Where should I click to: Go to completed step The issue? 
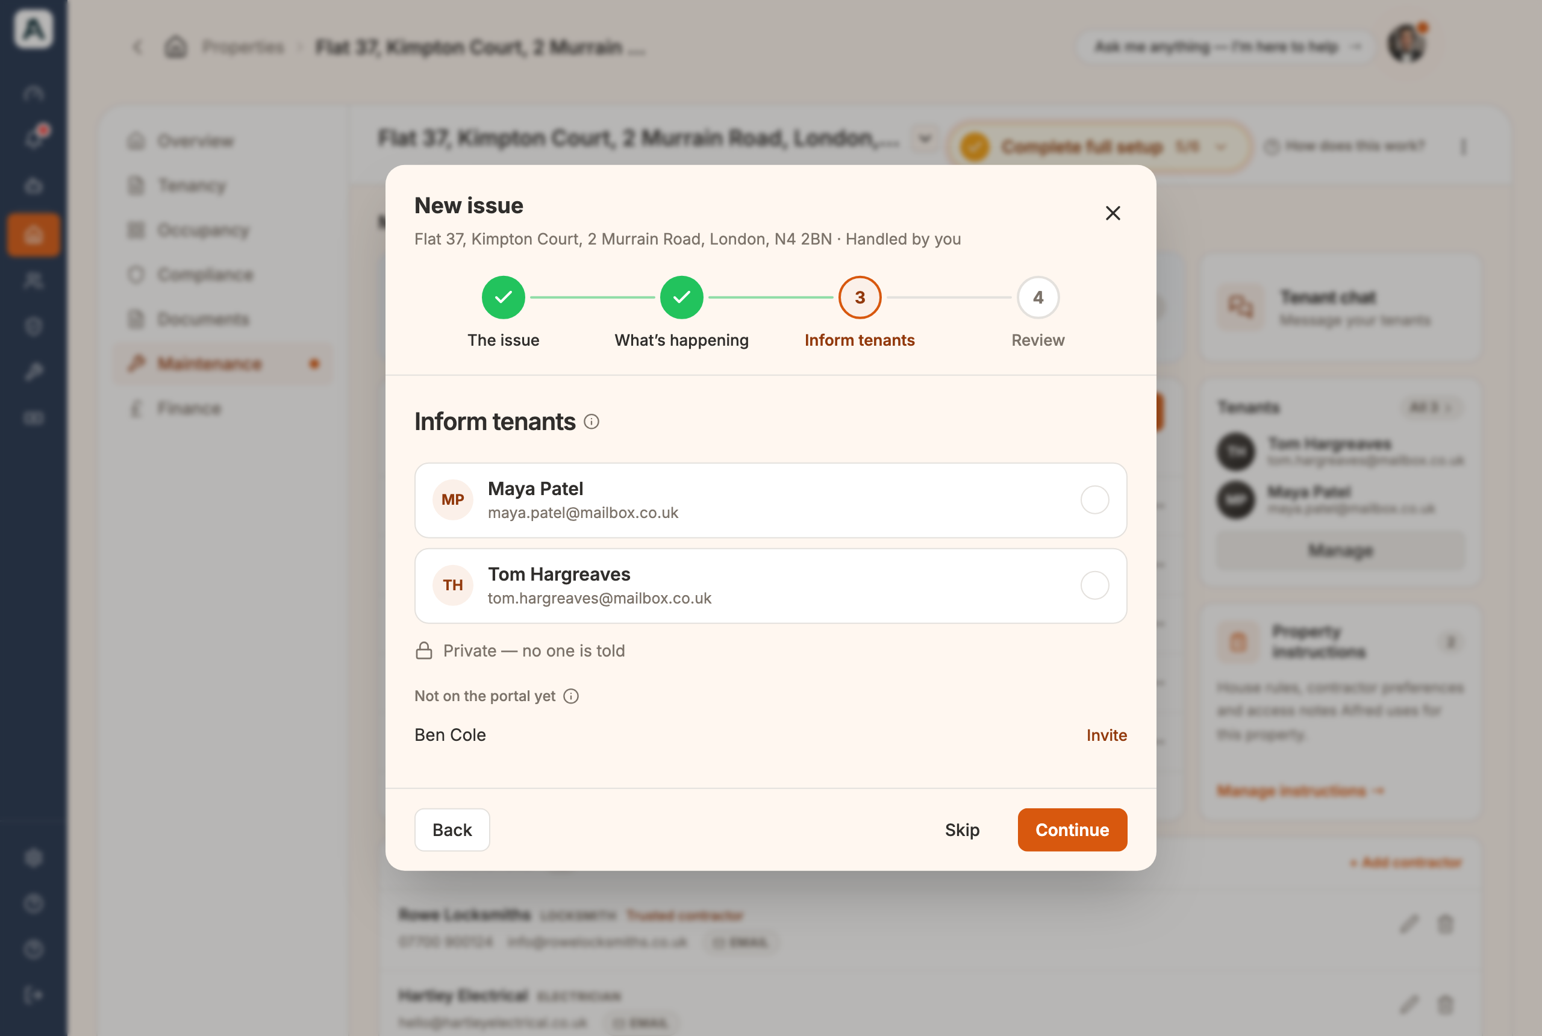504,298
